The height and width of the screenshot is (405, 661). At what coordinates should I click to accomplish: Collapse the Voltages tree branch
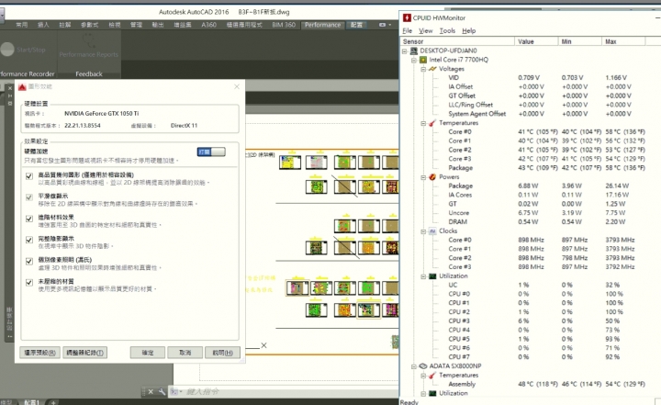pos(423,69)
